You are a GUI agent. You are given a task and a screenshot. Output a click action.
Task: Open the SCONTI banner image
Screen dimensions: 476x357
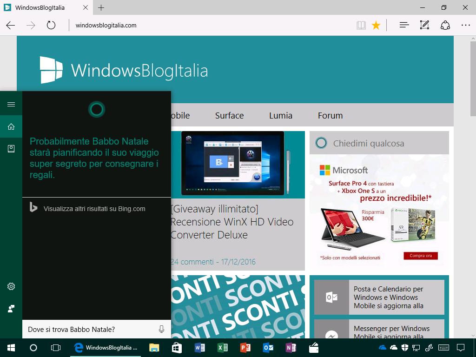(x=238, y=307)
